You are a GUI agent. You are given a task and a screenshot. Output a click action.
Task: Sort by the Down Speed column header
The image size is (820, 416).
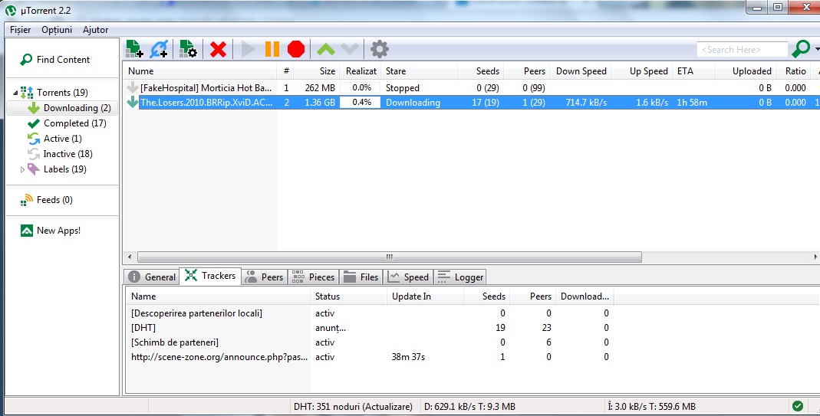coord(581,71)
